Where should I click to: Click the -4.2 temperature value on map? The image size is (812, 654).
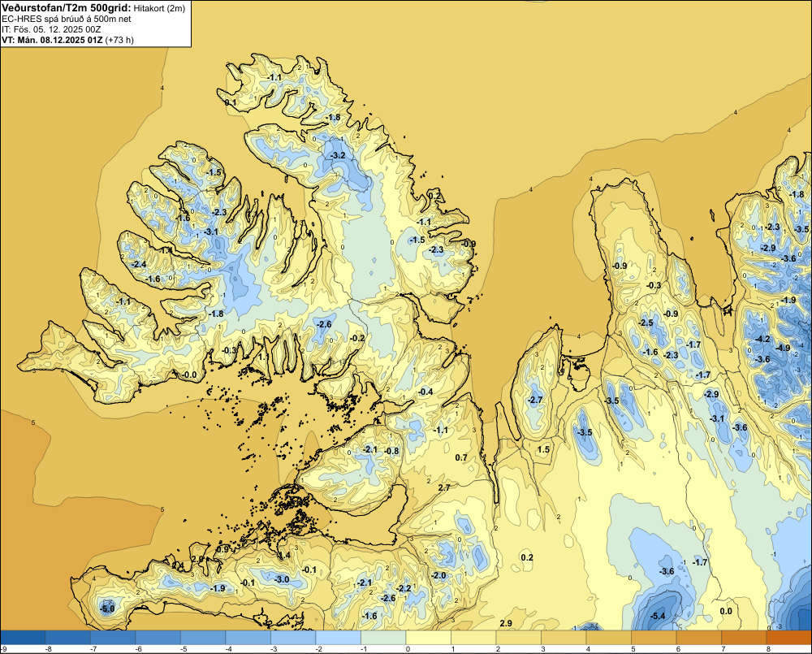tap(762, 339)
